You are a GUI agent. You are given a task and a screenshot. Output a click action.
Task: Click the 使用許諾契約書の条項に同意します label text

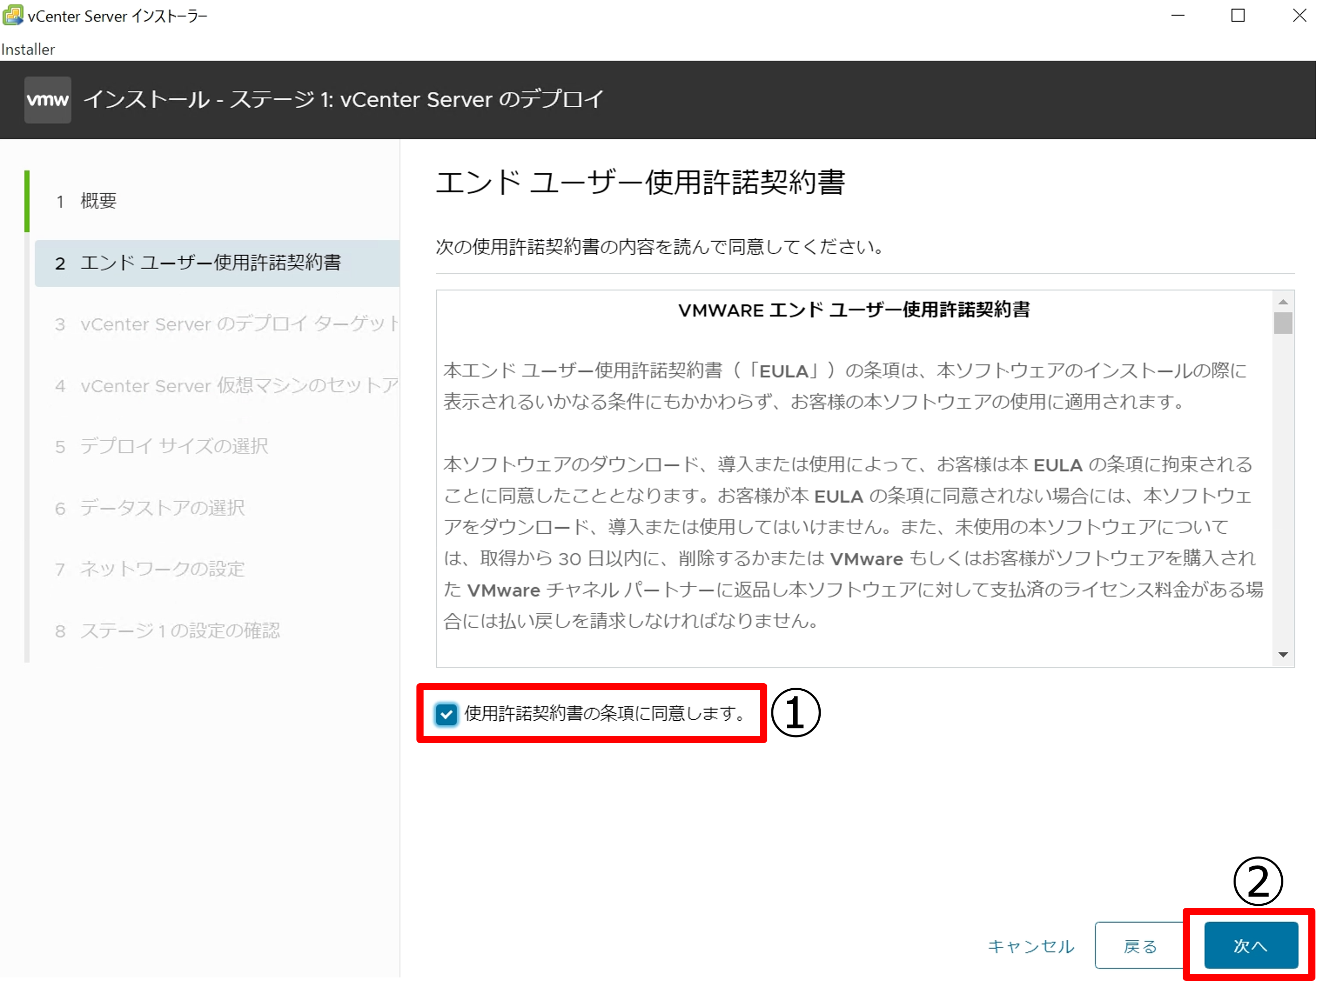606,714
